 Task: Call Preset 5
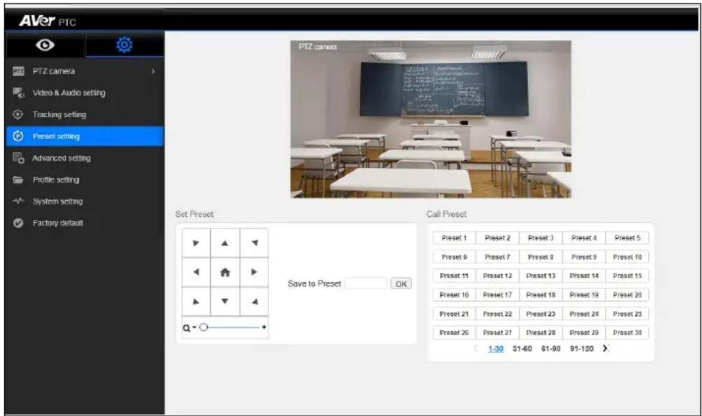coord(628,238)
